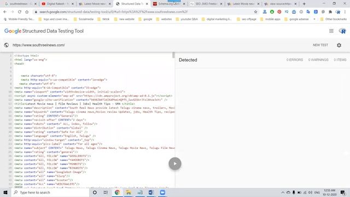Close the Structured Data tab
This screenshot has height=197, width=350.
(x=147, y=4)
